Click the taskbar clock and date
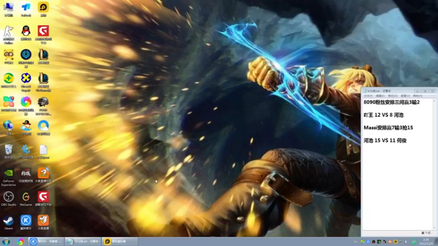This screenshot has width=438, height=246. [426, 242]
